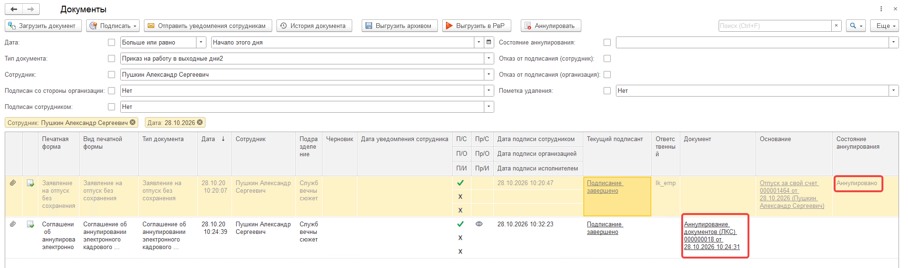Viewport: 908px width, 268px height.
Task: Expand the Начало этого дня dropdown arrow
Action: (x=479, y=42)
